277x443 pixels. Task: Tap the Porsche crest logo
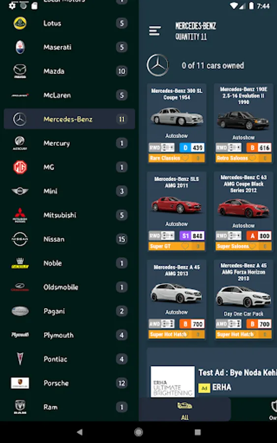(x=20, y=383)
